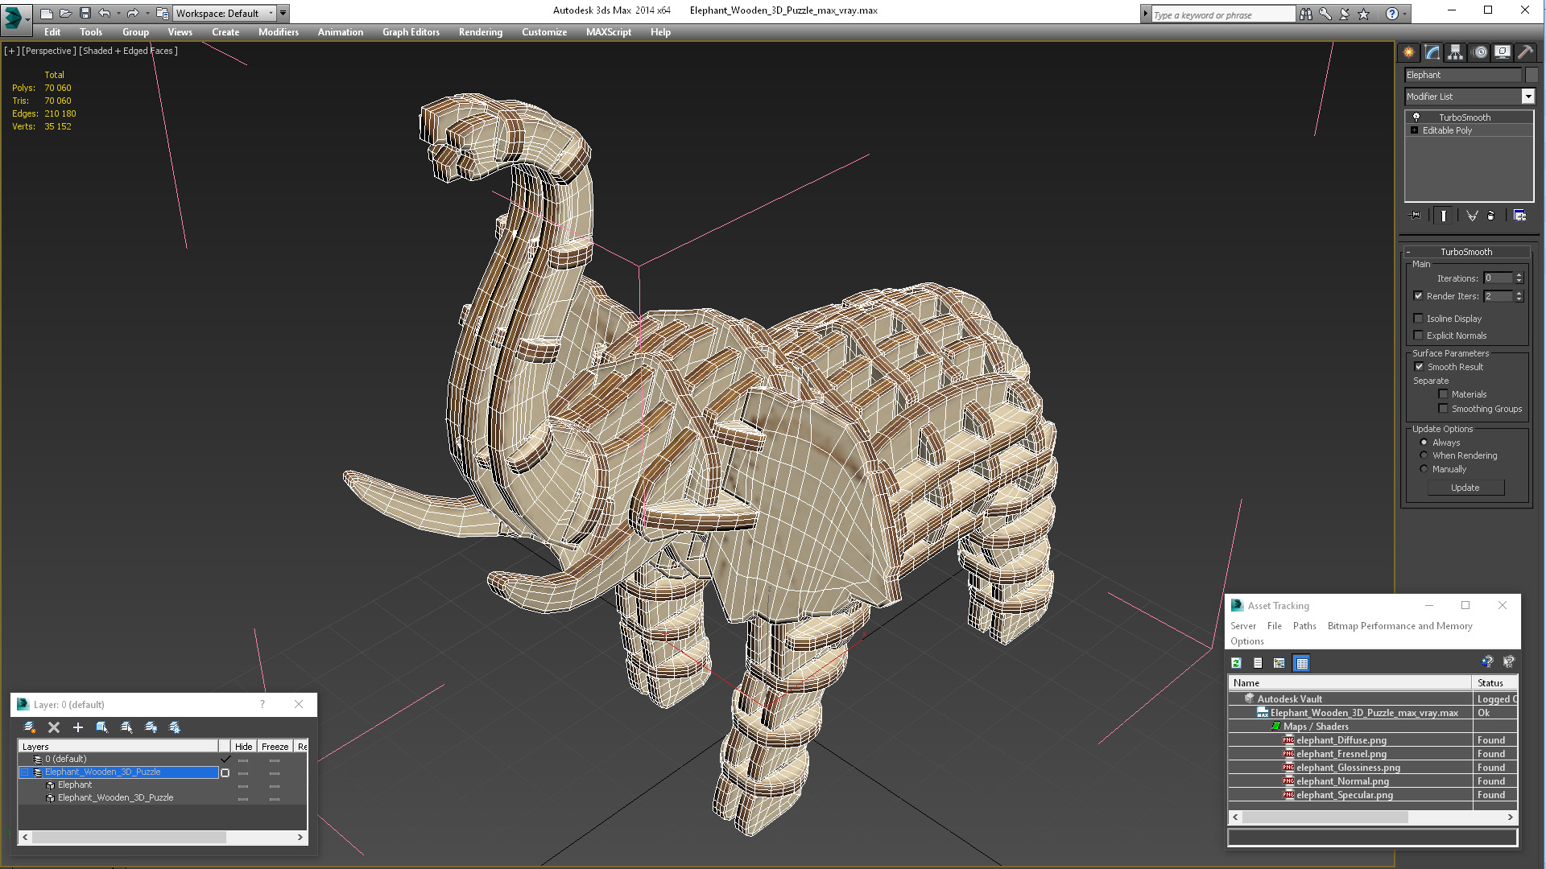Viewport: 1546px width, 869px height.
Task: Enable Explicit Normals checkbox
Action: click(1419, 336)
